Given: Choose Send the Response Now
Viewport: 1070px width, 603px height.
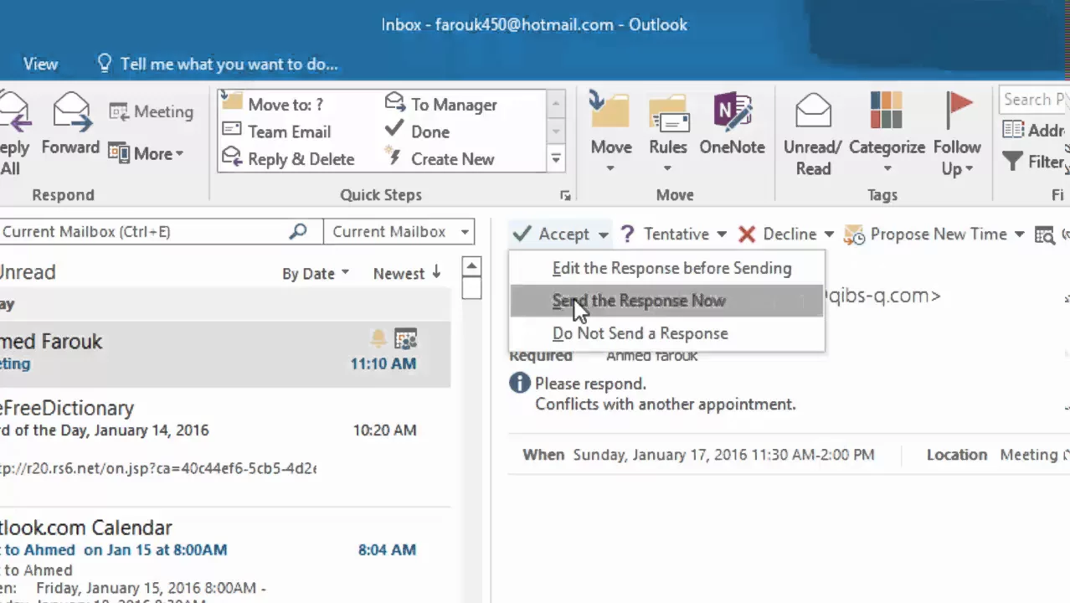Looking at the screenshot, I should click(666, 301).
